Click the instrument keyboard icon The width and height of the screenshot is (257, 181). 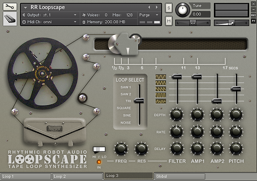tap(10, 18)
